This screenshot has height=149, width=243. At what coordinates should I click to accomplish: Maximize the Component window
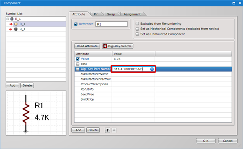(x=234, y=3)
